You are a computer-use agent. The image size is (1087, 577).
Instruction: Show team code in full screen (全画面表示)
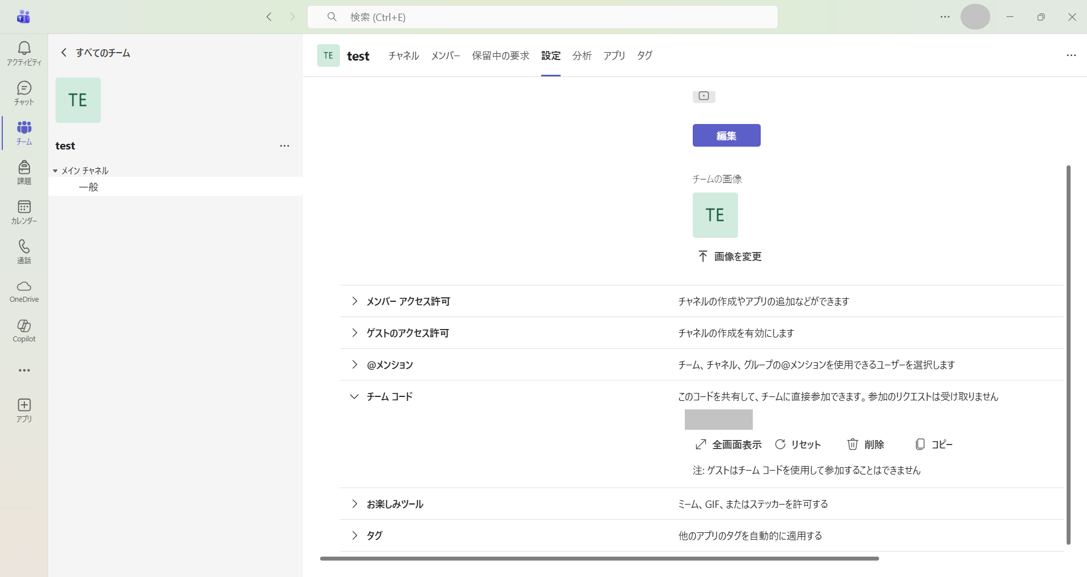701,444
